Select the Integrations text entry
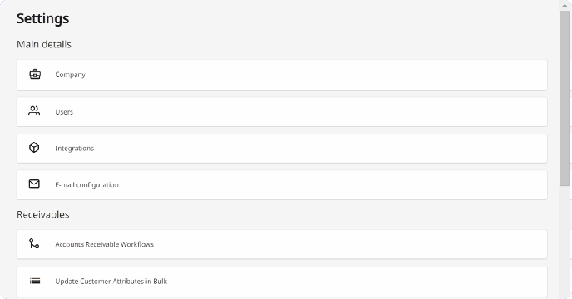Screen dimensions: 572x299 point(75,149)
